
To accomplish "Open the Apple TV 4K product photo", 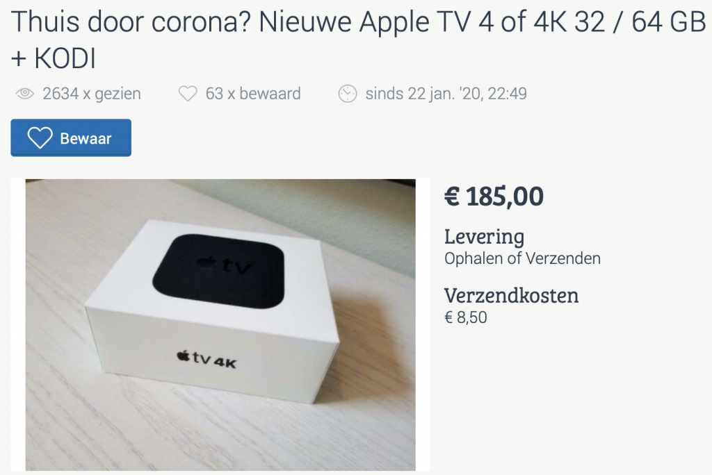I will click(220, 325).
